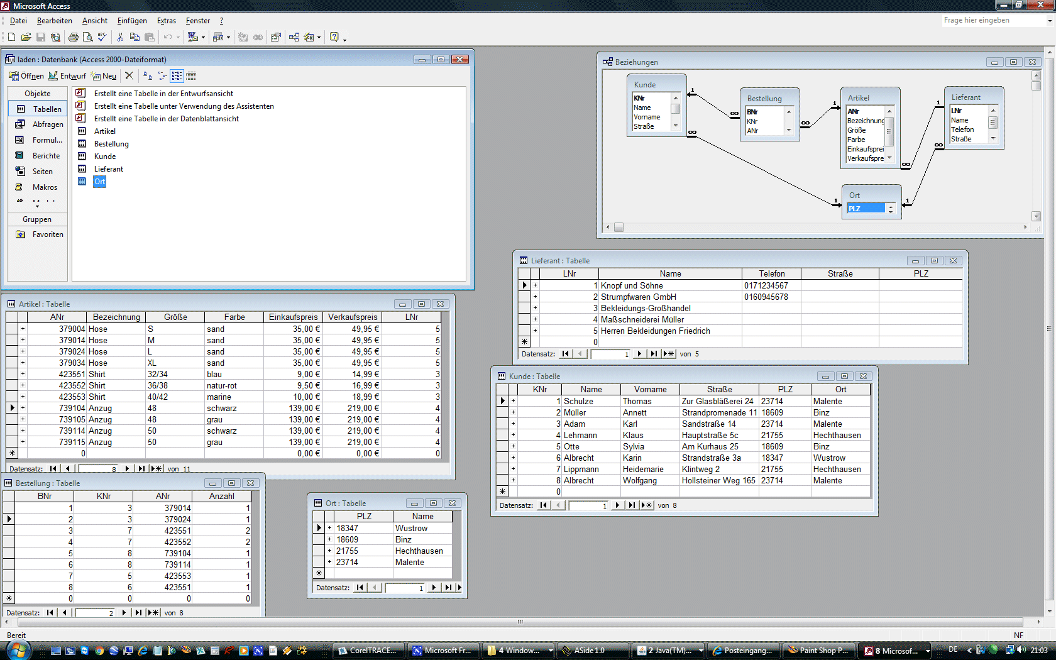Jump to first record in Lieferant table

pos(565,353)
